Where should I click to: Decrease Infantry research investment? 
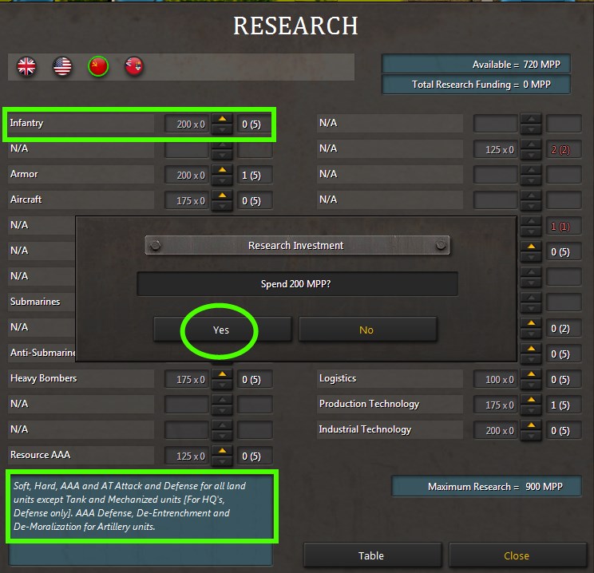tap(223, 129)
